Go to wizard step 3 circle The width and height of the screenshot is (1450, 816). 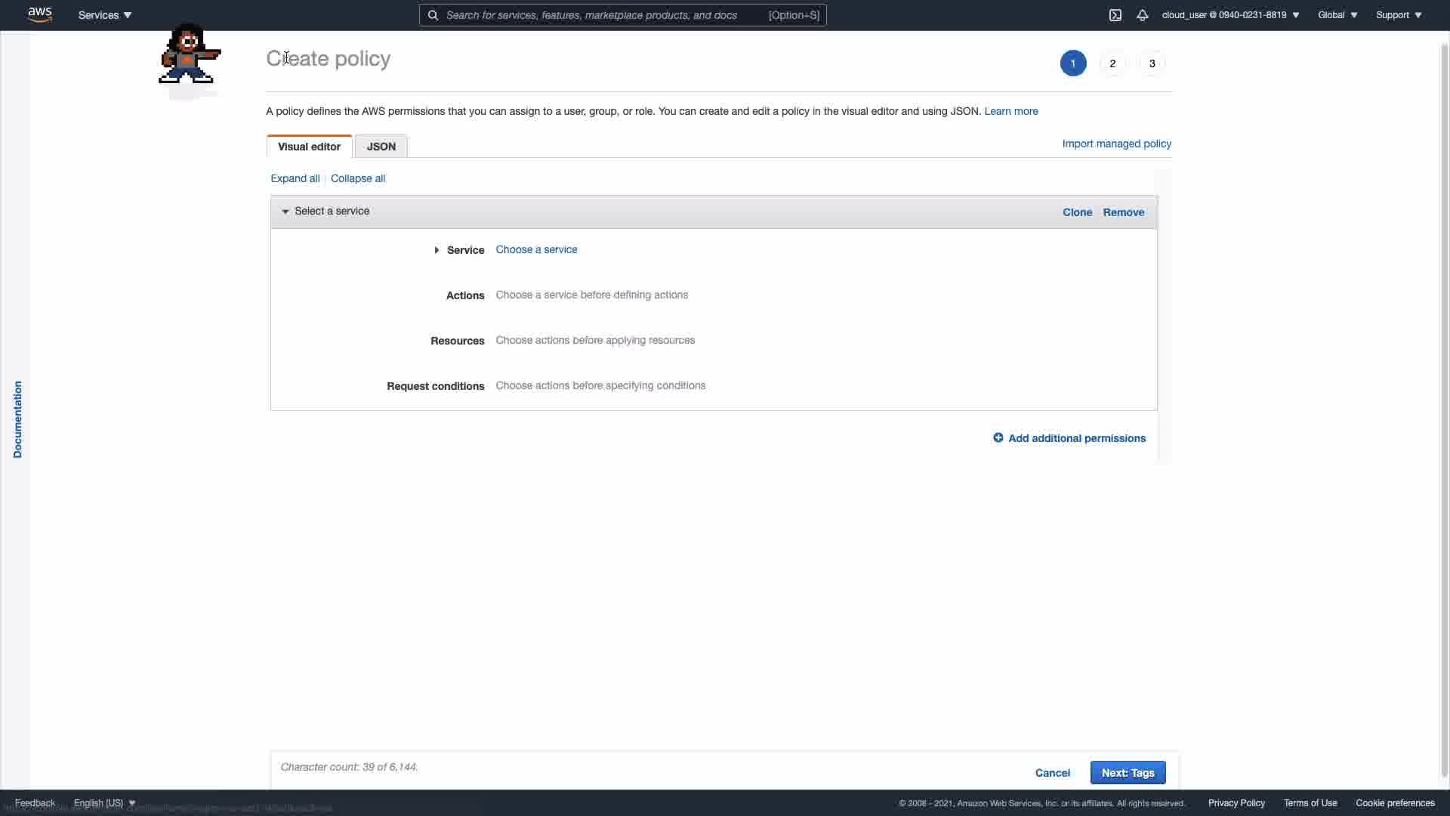pyautogui.click(x=1152, y=63)
